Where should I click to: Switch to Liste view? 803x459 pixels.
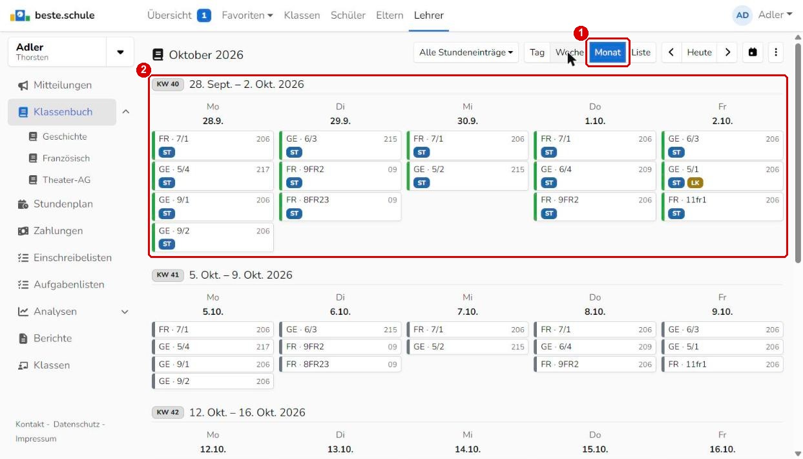[641, 52]
